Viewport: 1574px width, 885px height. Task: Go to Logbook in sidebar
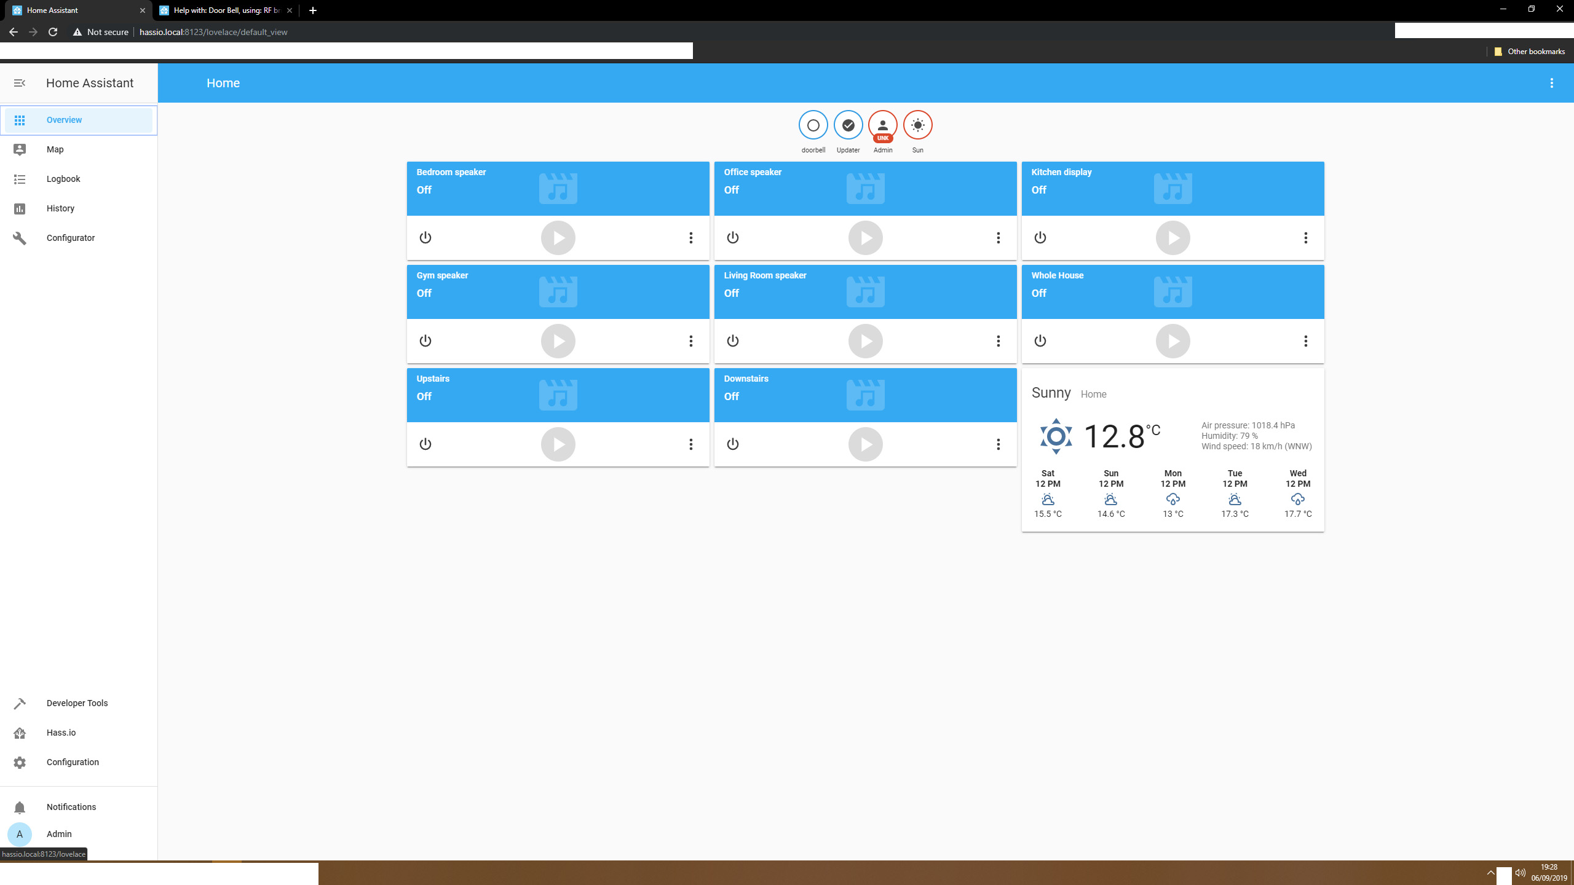point(63,179)
